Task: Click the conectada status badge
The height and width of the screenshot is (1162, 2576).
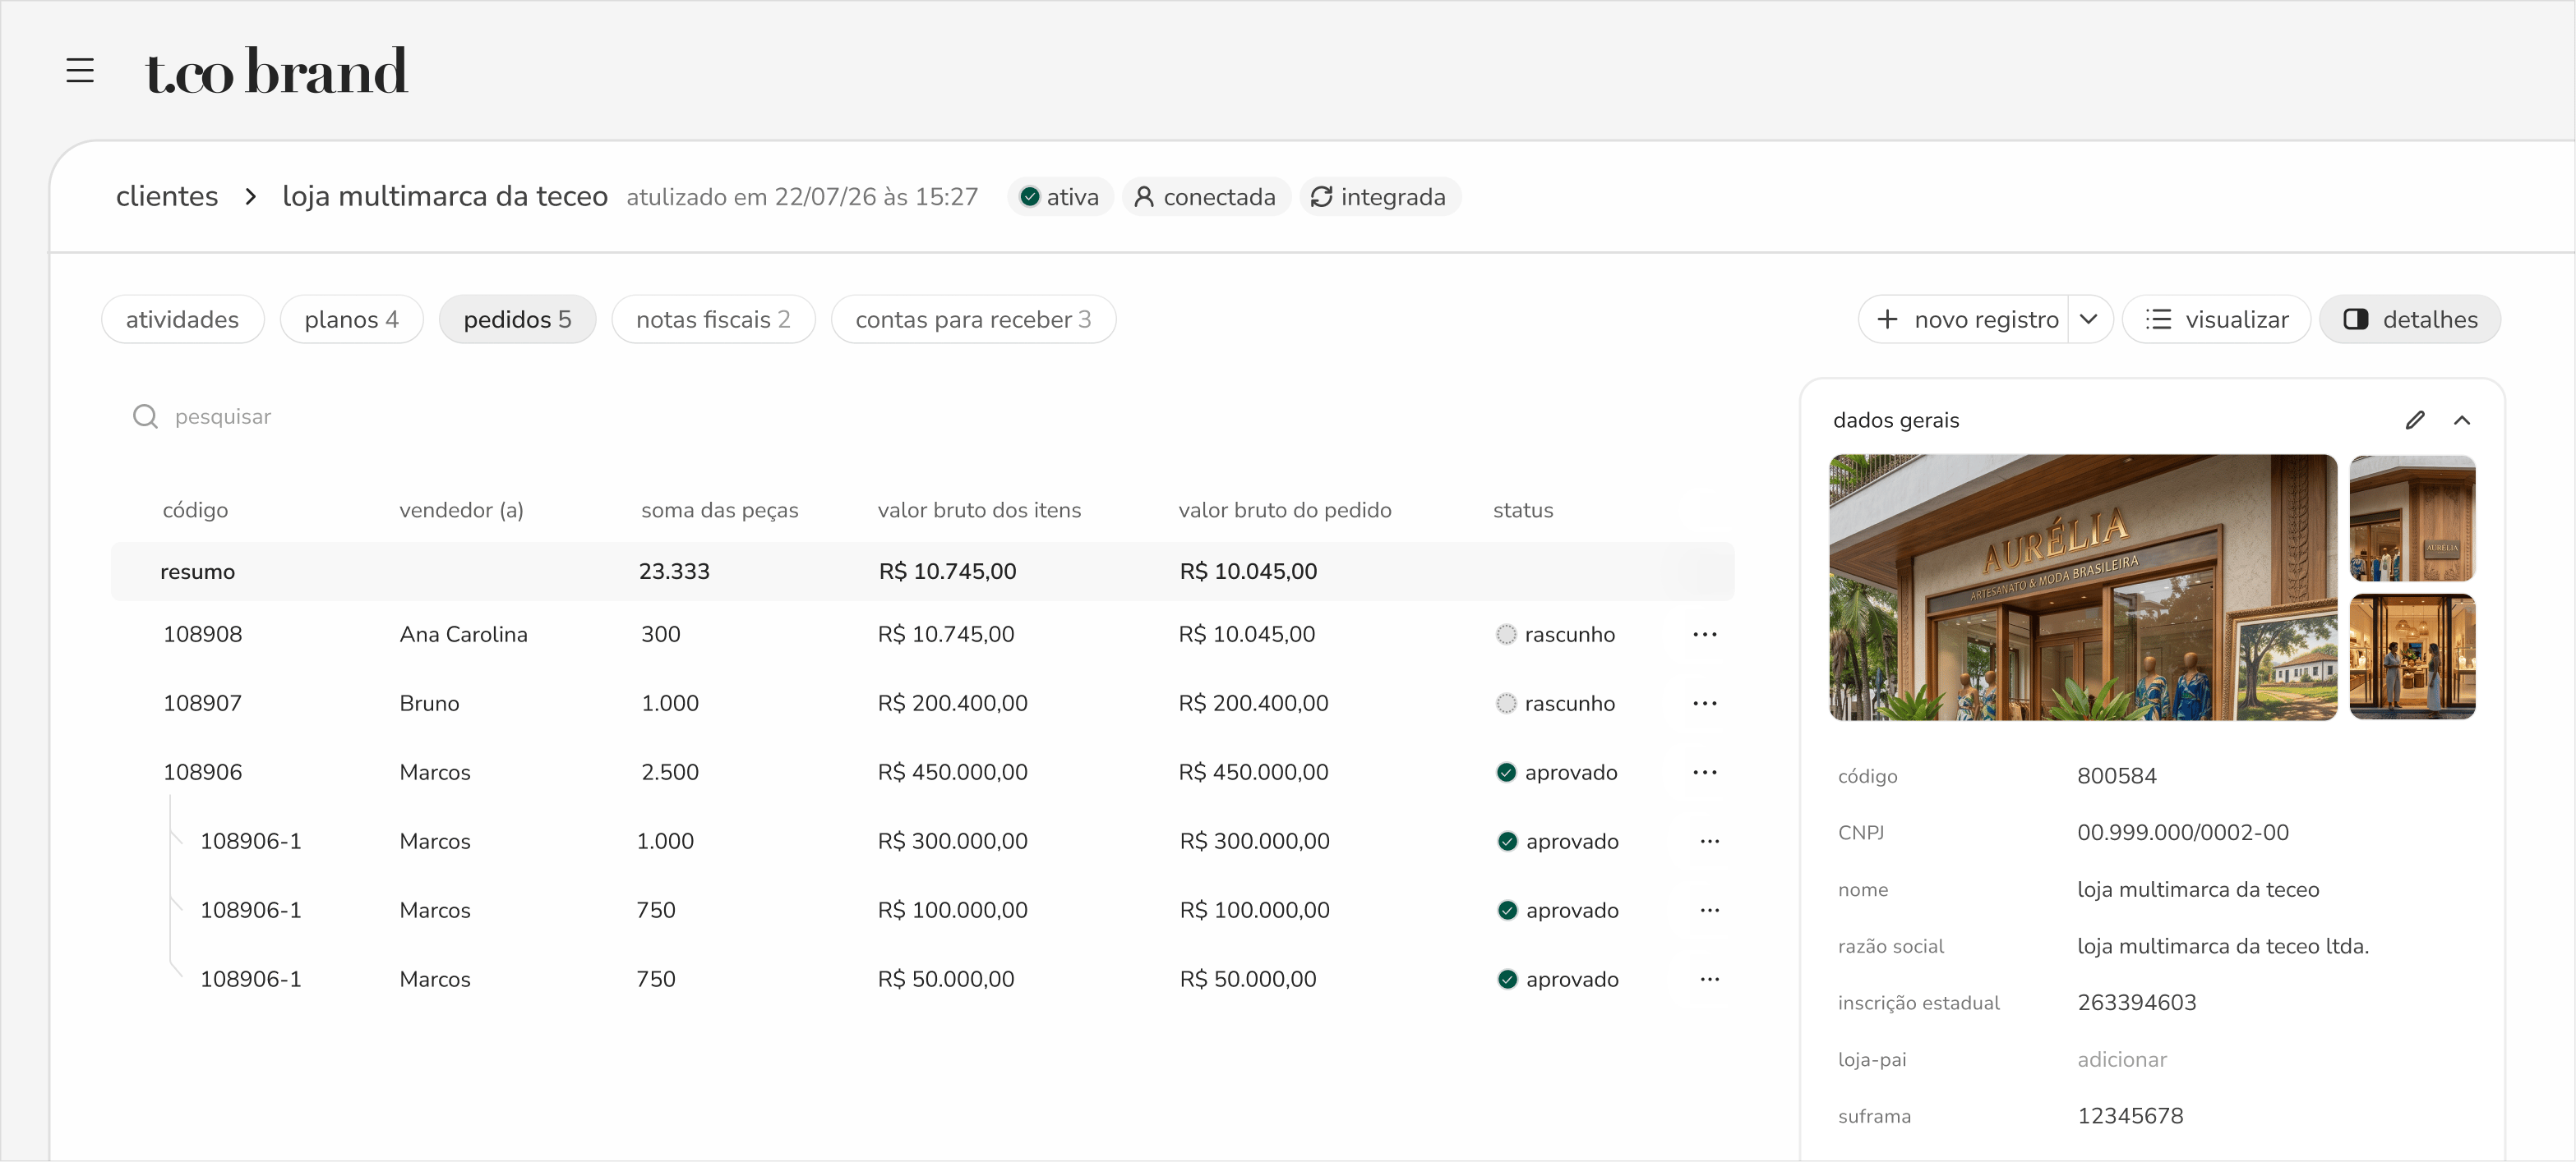Action: 1206,197
